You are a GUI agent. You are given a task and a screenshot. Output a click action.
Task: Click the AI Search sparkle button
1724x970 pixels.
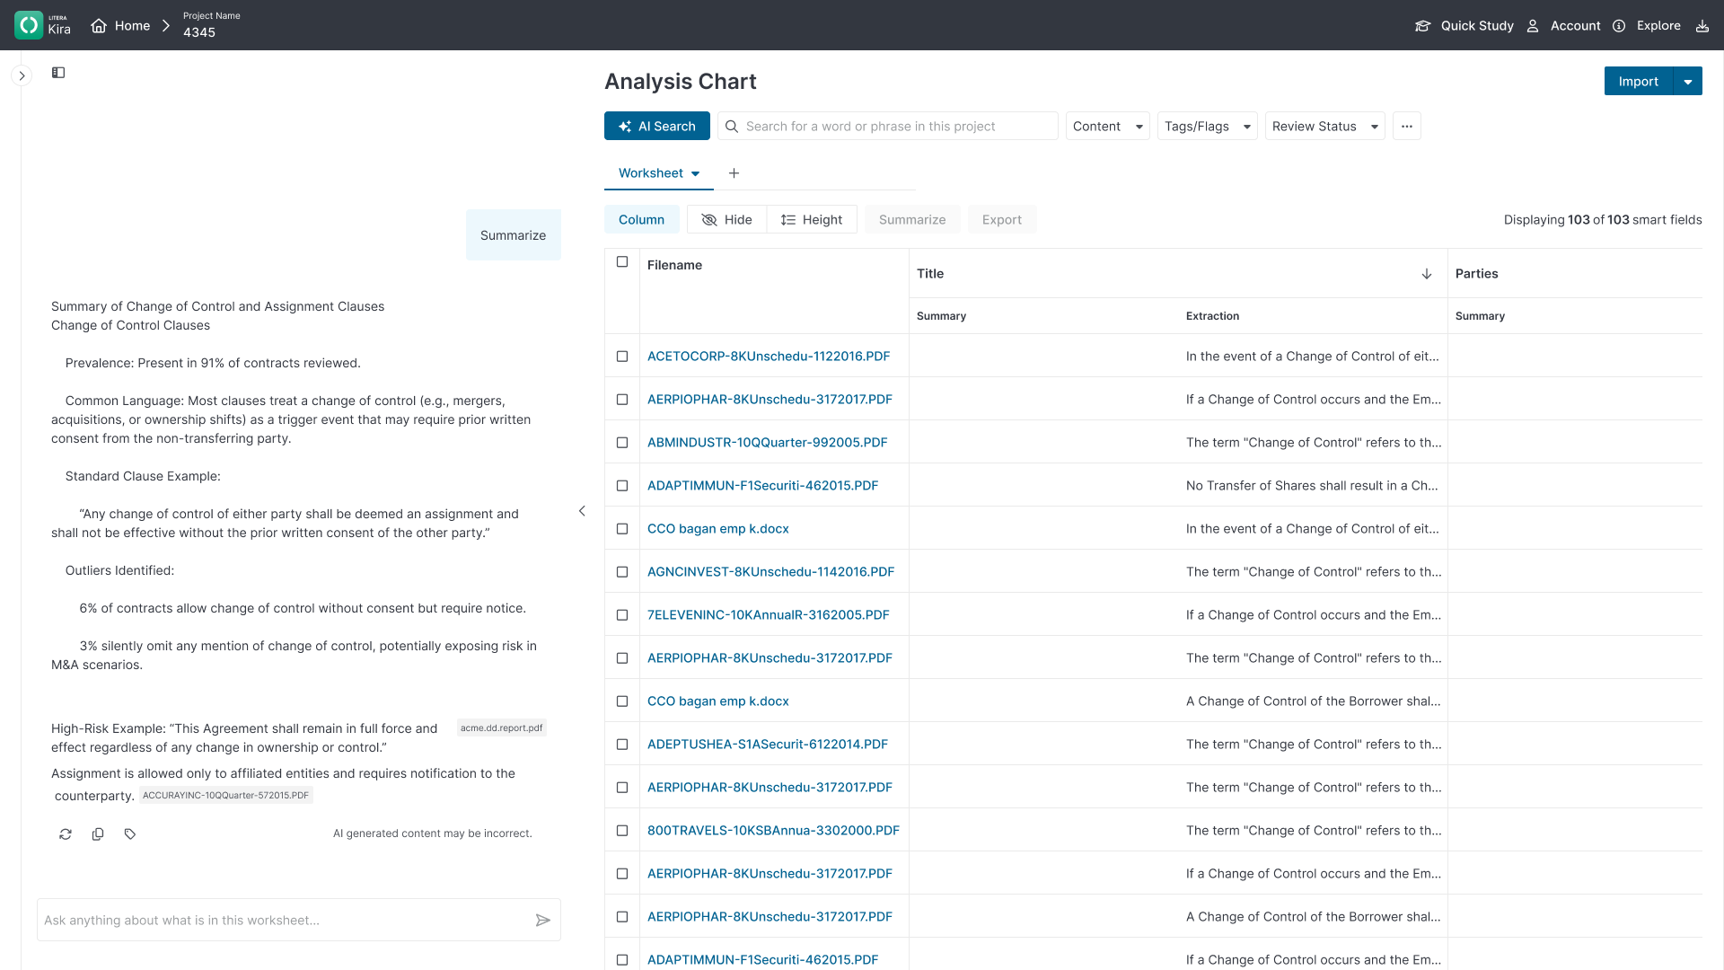point(657,127)
